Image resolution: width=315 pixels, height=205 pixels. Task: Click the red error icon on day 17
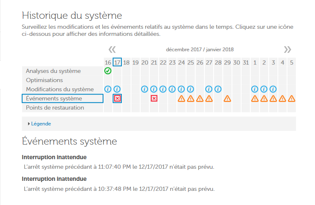click(117, 98)
